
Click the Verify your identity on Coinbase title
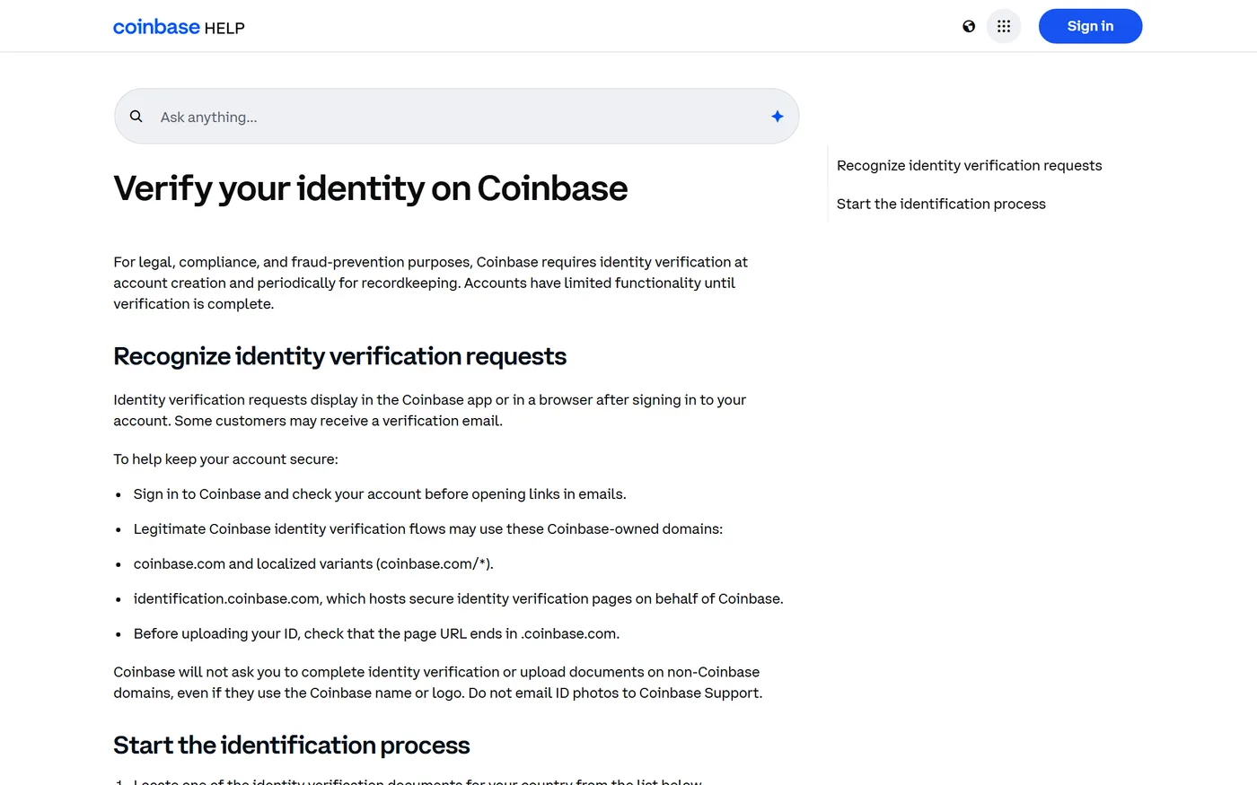[x=370, y=188]
